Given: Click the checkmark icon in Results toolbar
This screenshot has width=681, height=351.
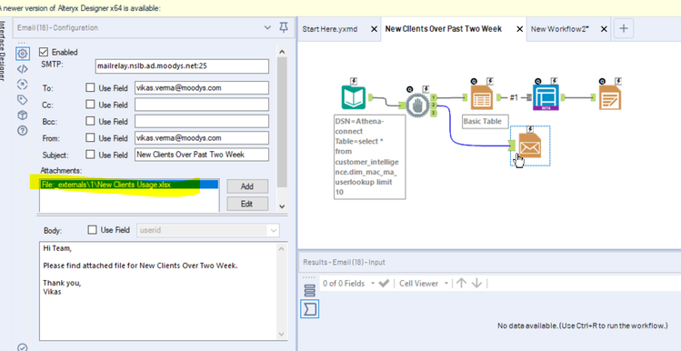Looking at the screenshot, I should tap(384, 283).
